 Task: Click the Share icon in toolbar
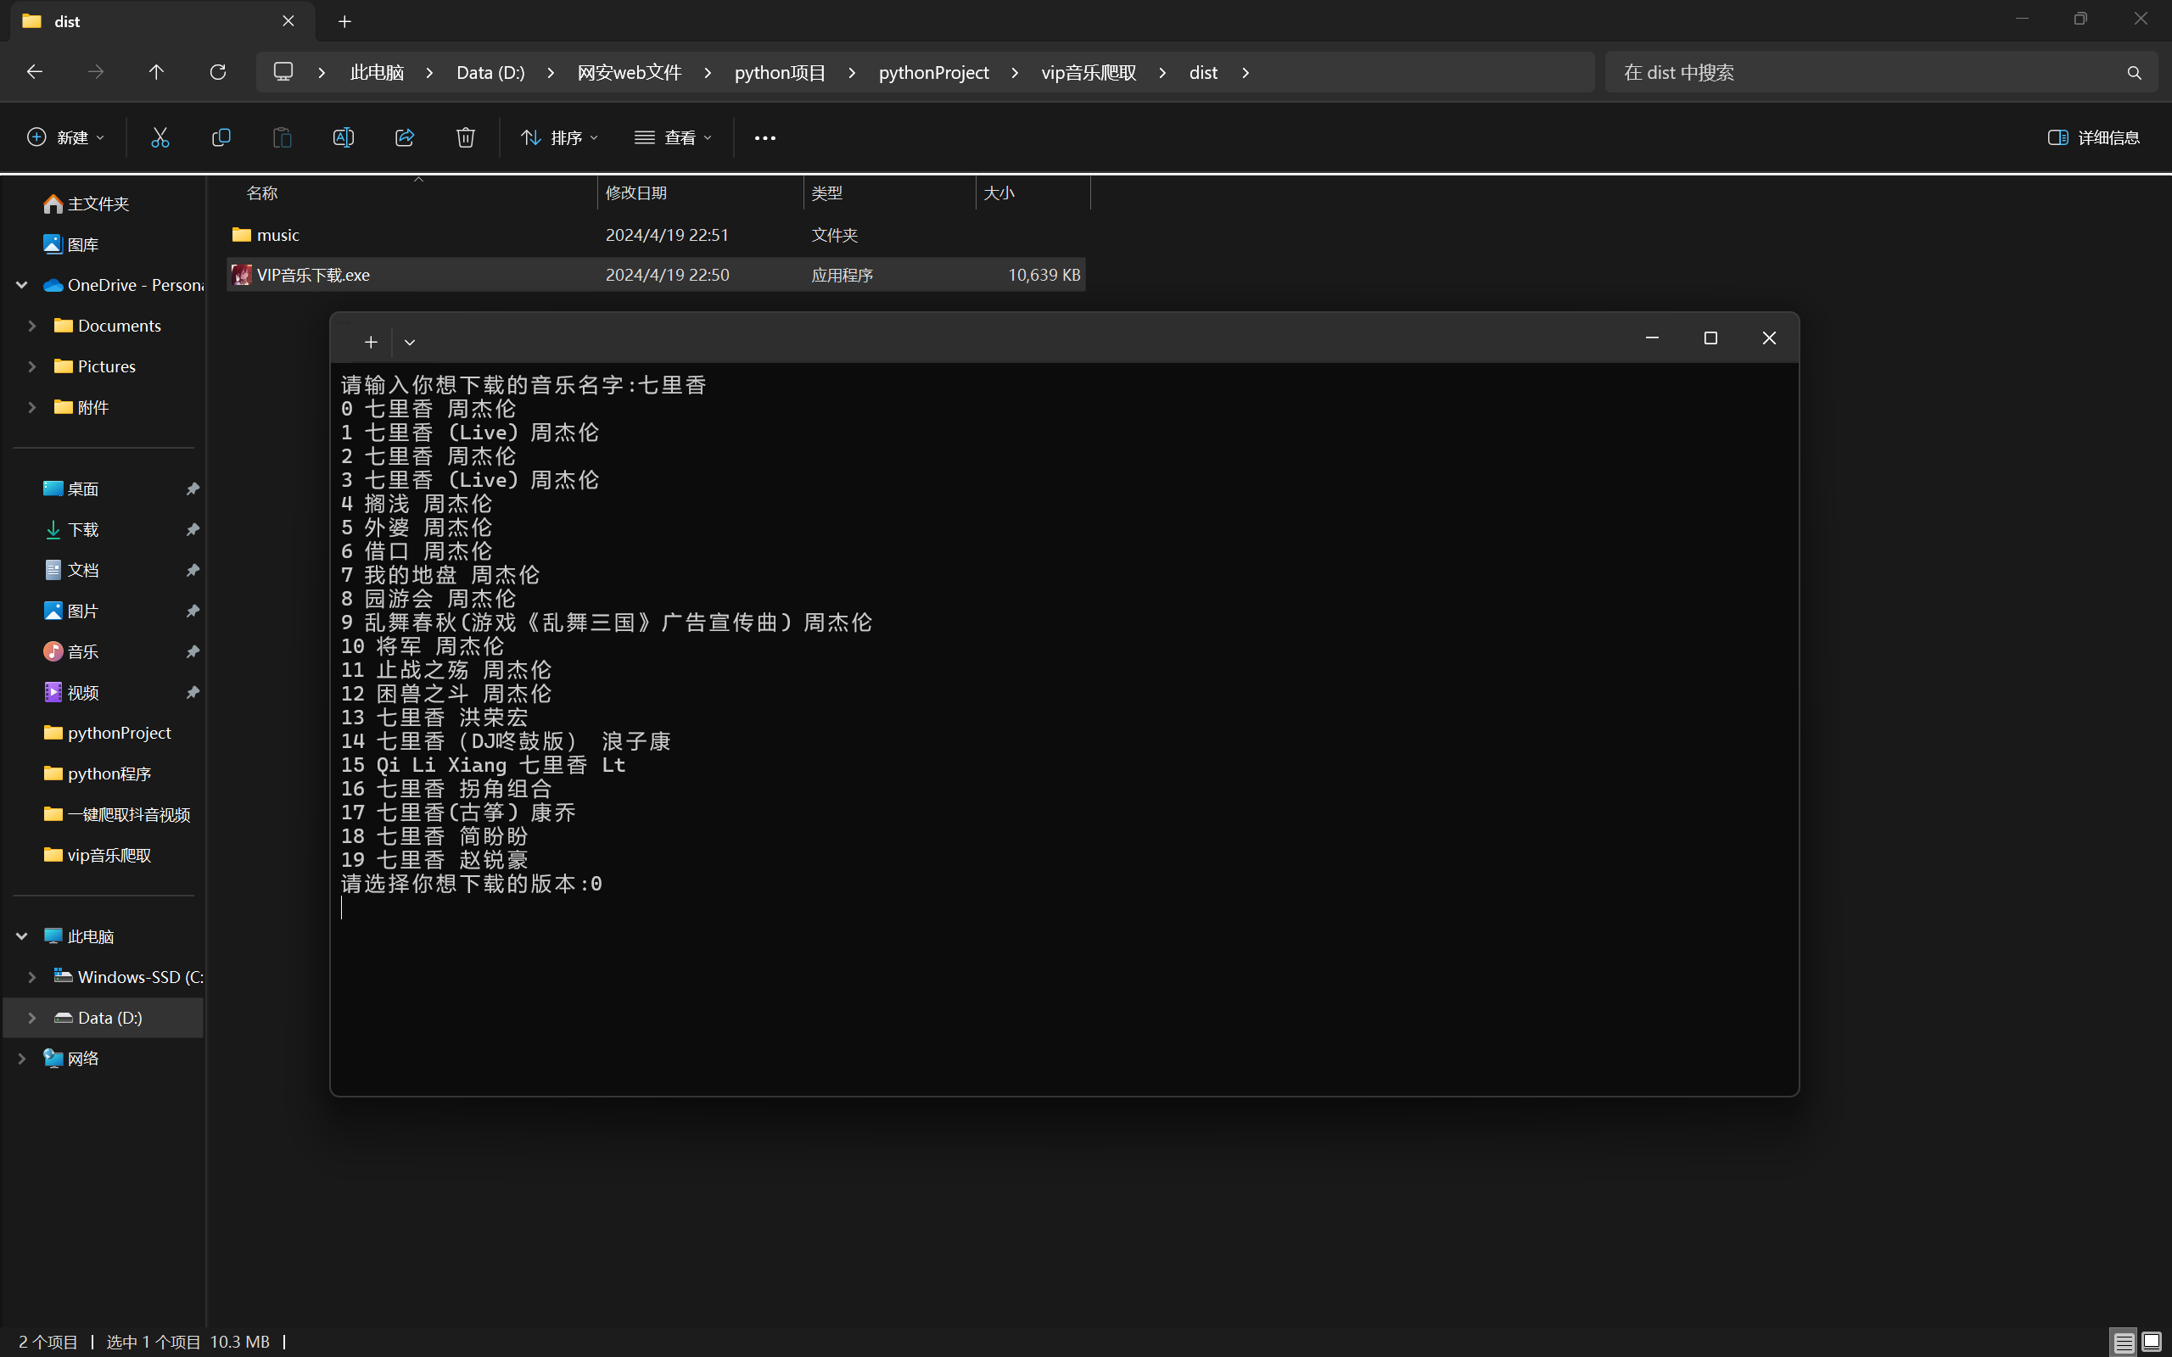[x=405, y=137]
